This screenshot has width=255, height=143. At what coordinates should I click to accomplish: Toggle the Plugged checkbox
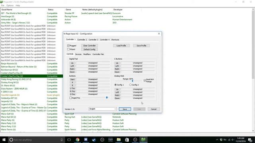point(68,46)
